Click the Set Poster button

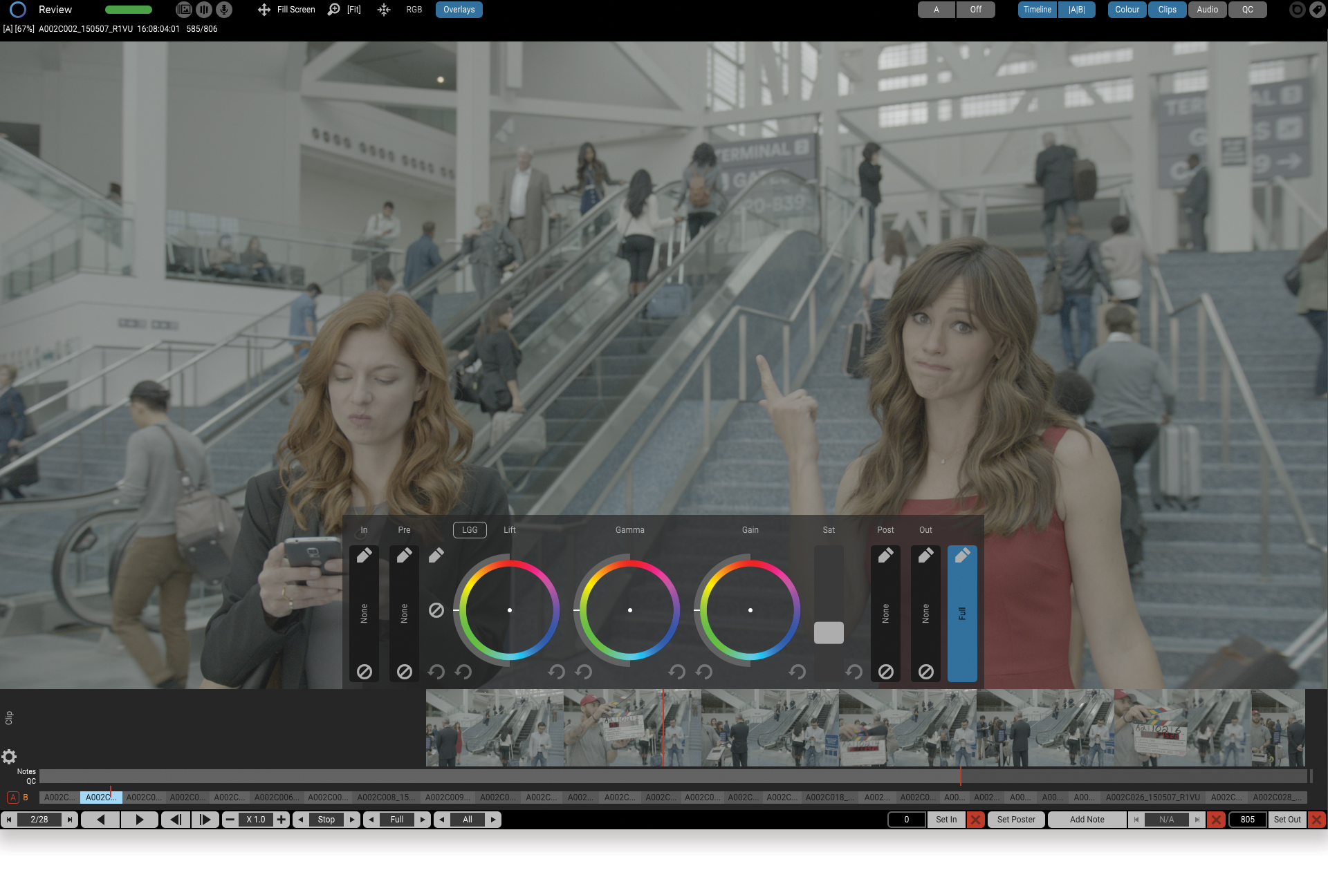point(1015,820)
